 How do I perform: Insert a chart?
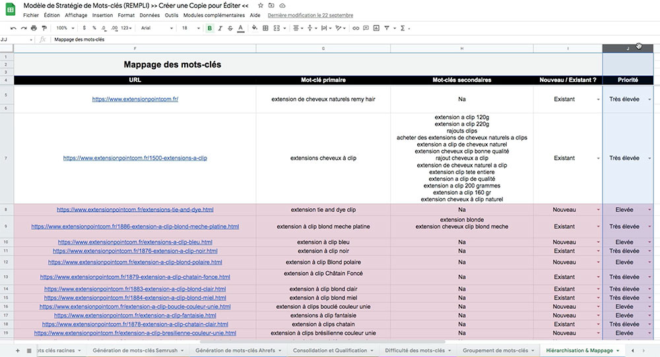[376, 28]
